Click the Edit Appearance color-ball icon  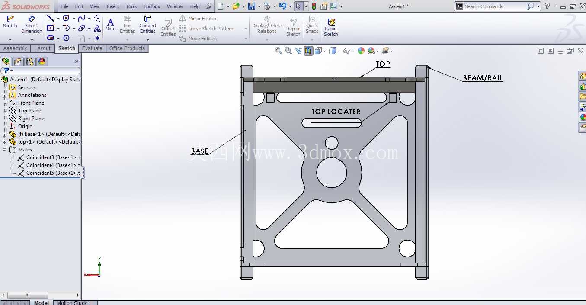pos(361,51)
